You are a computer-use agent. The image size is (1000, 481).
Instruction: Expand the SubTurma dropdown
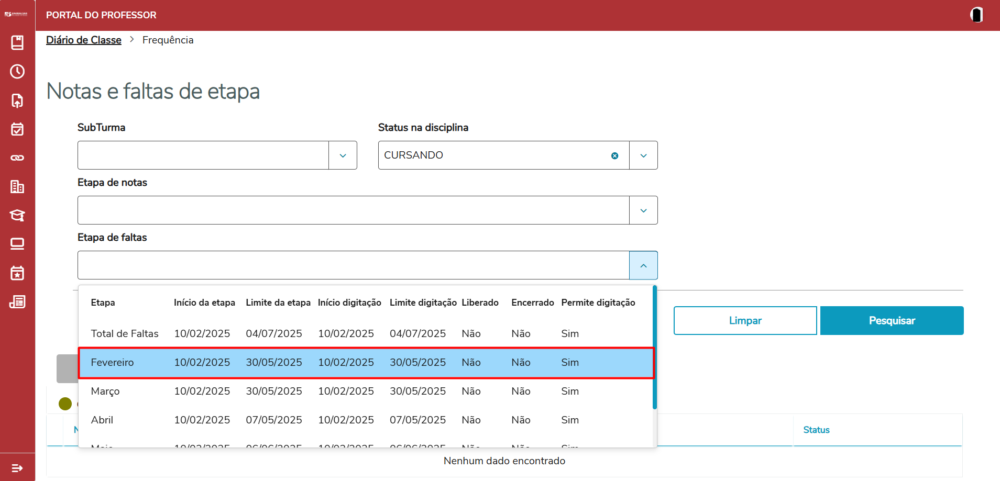(343, 155)
